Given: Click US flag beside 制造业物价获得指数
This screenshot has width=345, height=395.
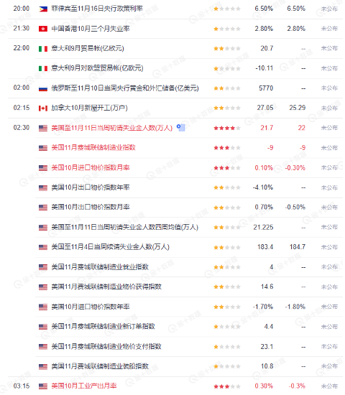Looking at the screenshot, I should click(43, 287).
